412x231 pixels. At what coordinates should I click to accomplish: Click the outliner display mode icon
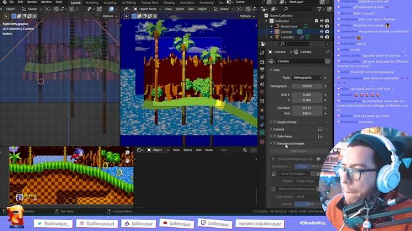coord(274,9)
